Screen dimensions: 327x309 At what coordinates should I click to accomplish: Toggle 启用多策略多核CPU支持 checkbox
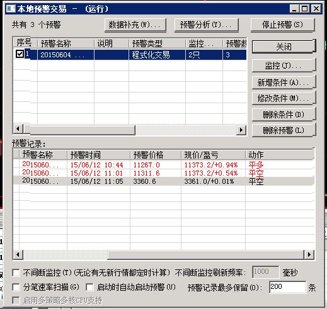tap(16, 300)
